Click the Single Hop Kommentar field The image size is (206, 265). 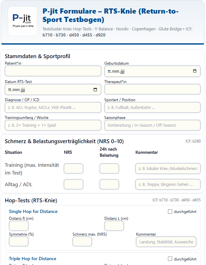[x=166, y=242]
